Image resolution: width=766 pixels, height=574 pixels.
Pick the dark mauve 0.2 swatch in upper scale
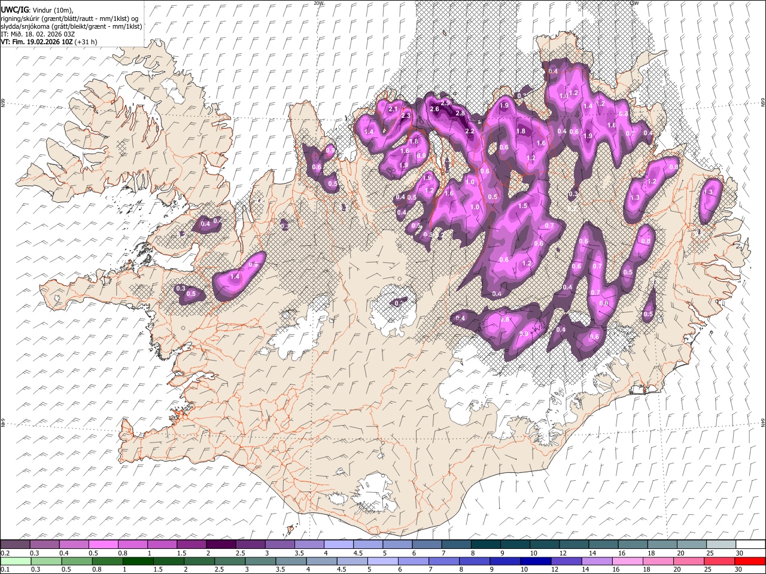(15, 545)
